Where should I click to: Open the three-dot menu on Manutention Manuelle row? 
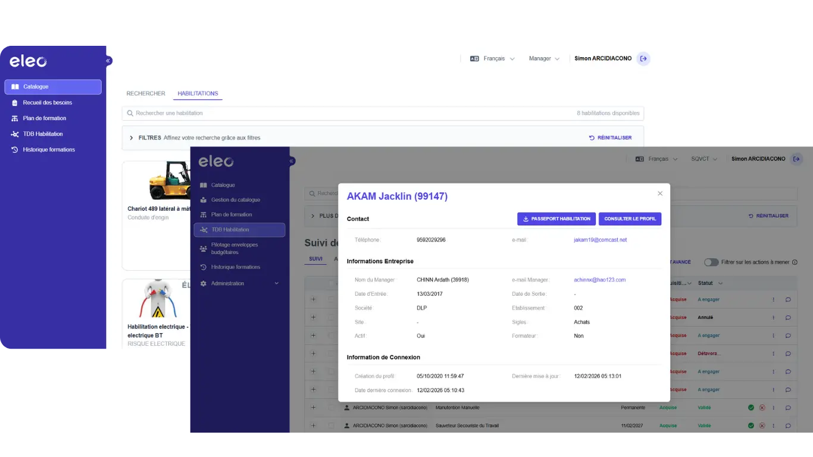(x=774, y=408)
